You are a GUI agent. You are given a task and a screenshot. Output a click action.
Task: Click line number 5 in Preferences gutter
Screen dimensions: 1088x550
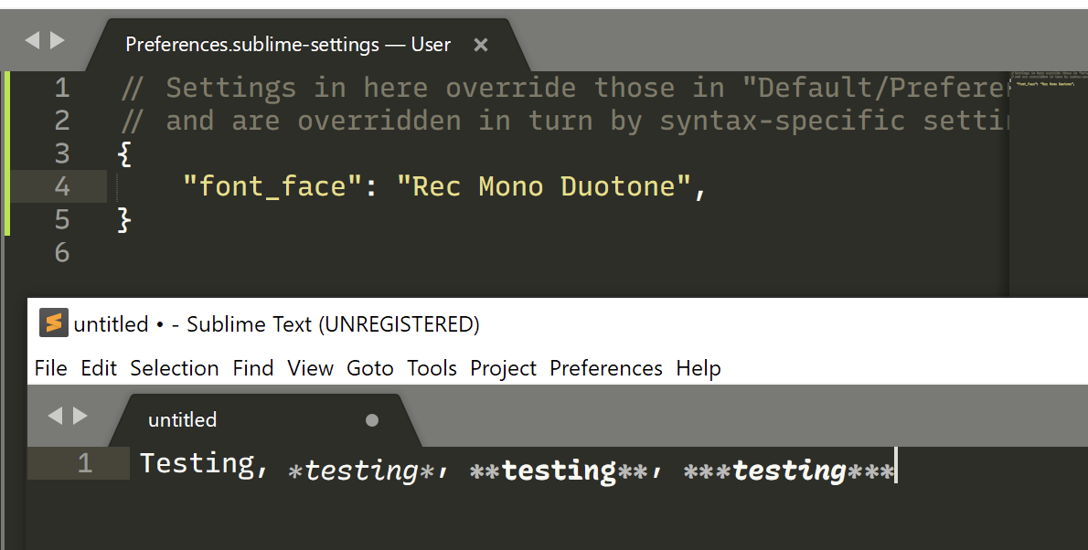pos(62,220)
